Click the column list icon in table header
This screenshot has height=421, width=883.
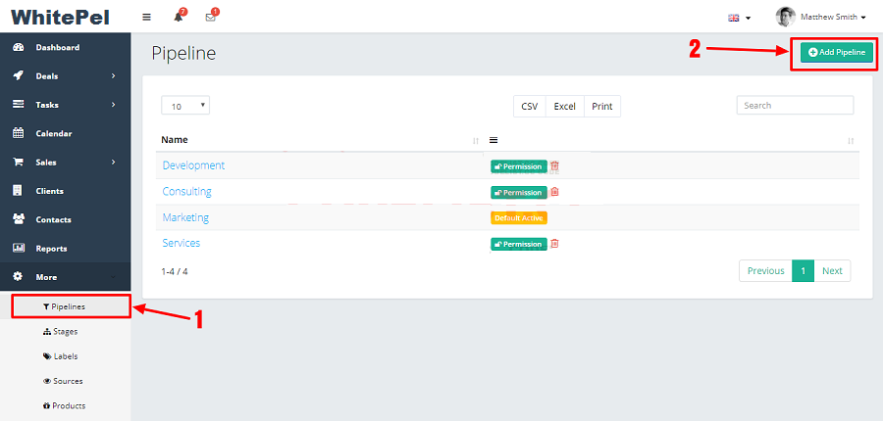493,140
